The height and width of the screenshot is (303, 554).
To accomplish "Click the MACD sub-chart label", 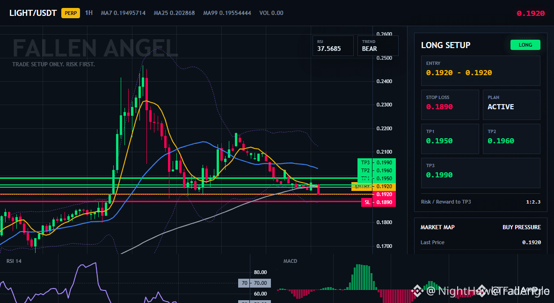I will [290, 261].
